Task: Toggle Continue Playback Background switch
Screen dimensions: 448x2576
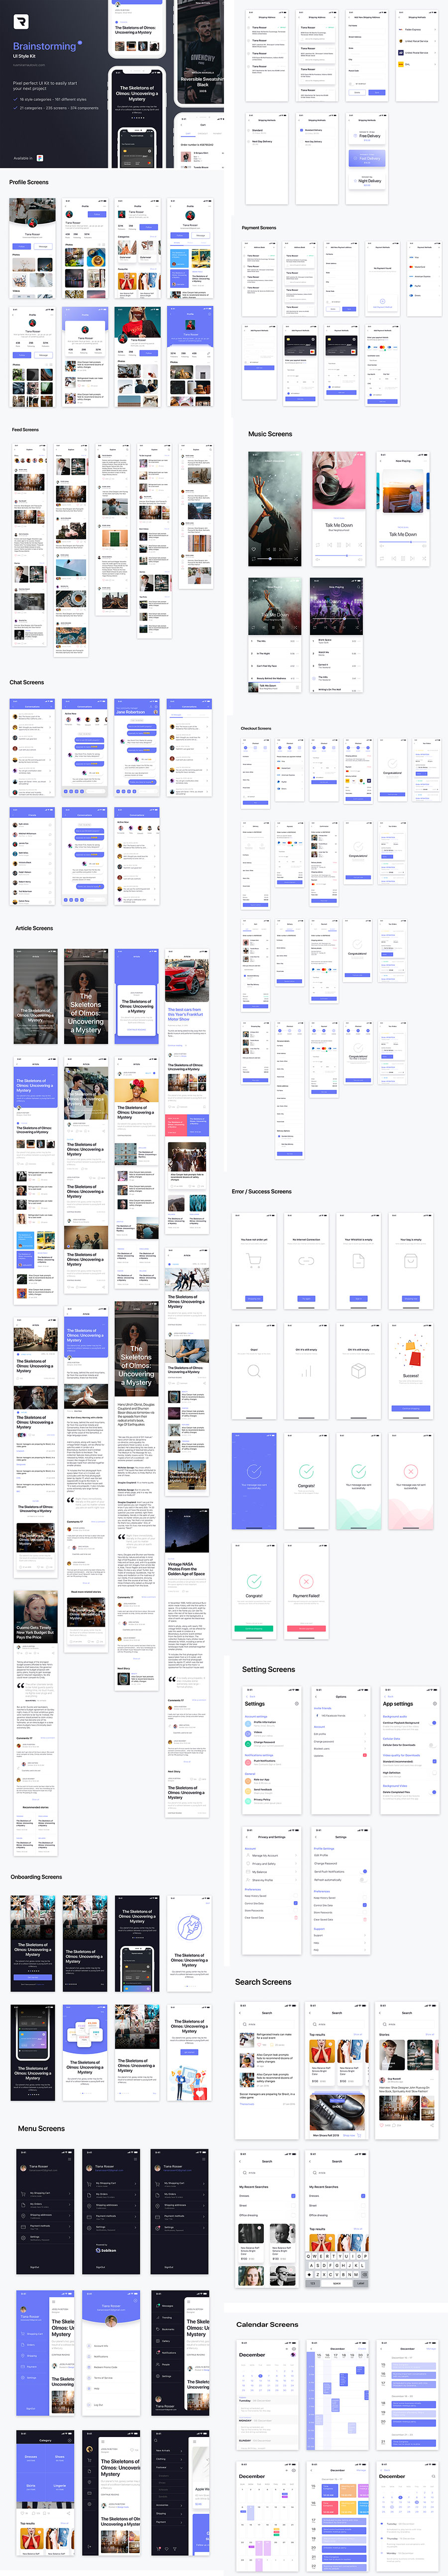Action: (x=433, y=1723)
